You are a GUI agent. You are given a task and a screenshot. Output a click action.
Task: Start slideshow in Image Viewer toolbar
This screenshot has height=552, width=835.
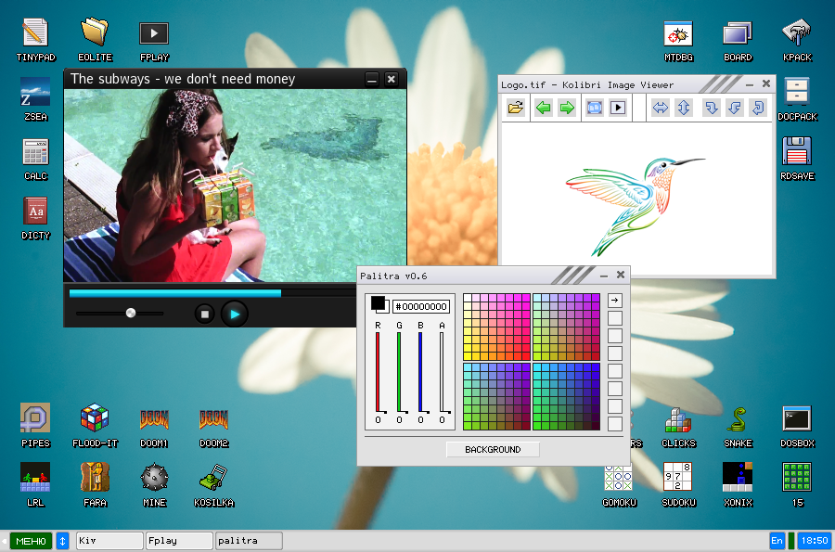tap(617, 109)
